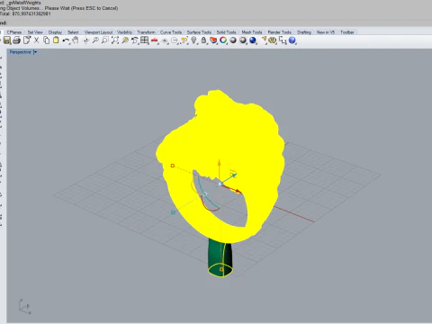Viewport: 432px width, 324px height.
Task: Open Document Properties from the toolbar
Action: pyautogui.click(x=27, y=40)
